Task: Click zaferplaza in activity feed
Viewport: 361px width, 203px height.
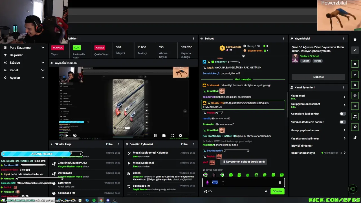Action: pyautogui.click(x=65, y=183)
